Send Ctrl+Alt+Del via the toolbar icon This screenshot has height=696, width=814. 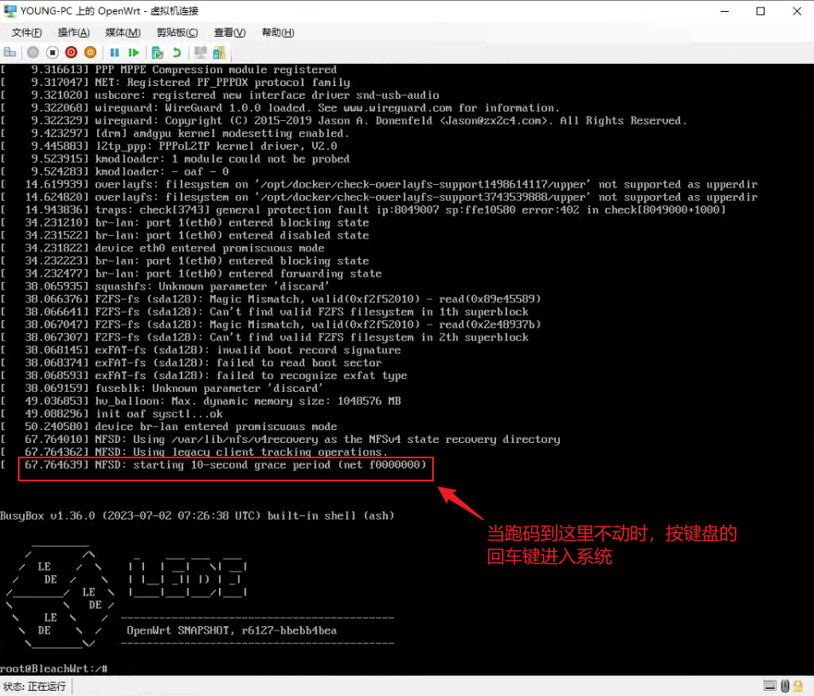click(10, 53)
